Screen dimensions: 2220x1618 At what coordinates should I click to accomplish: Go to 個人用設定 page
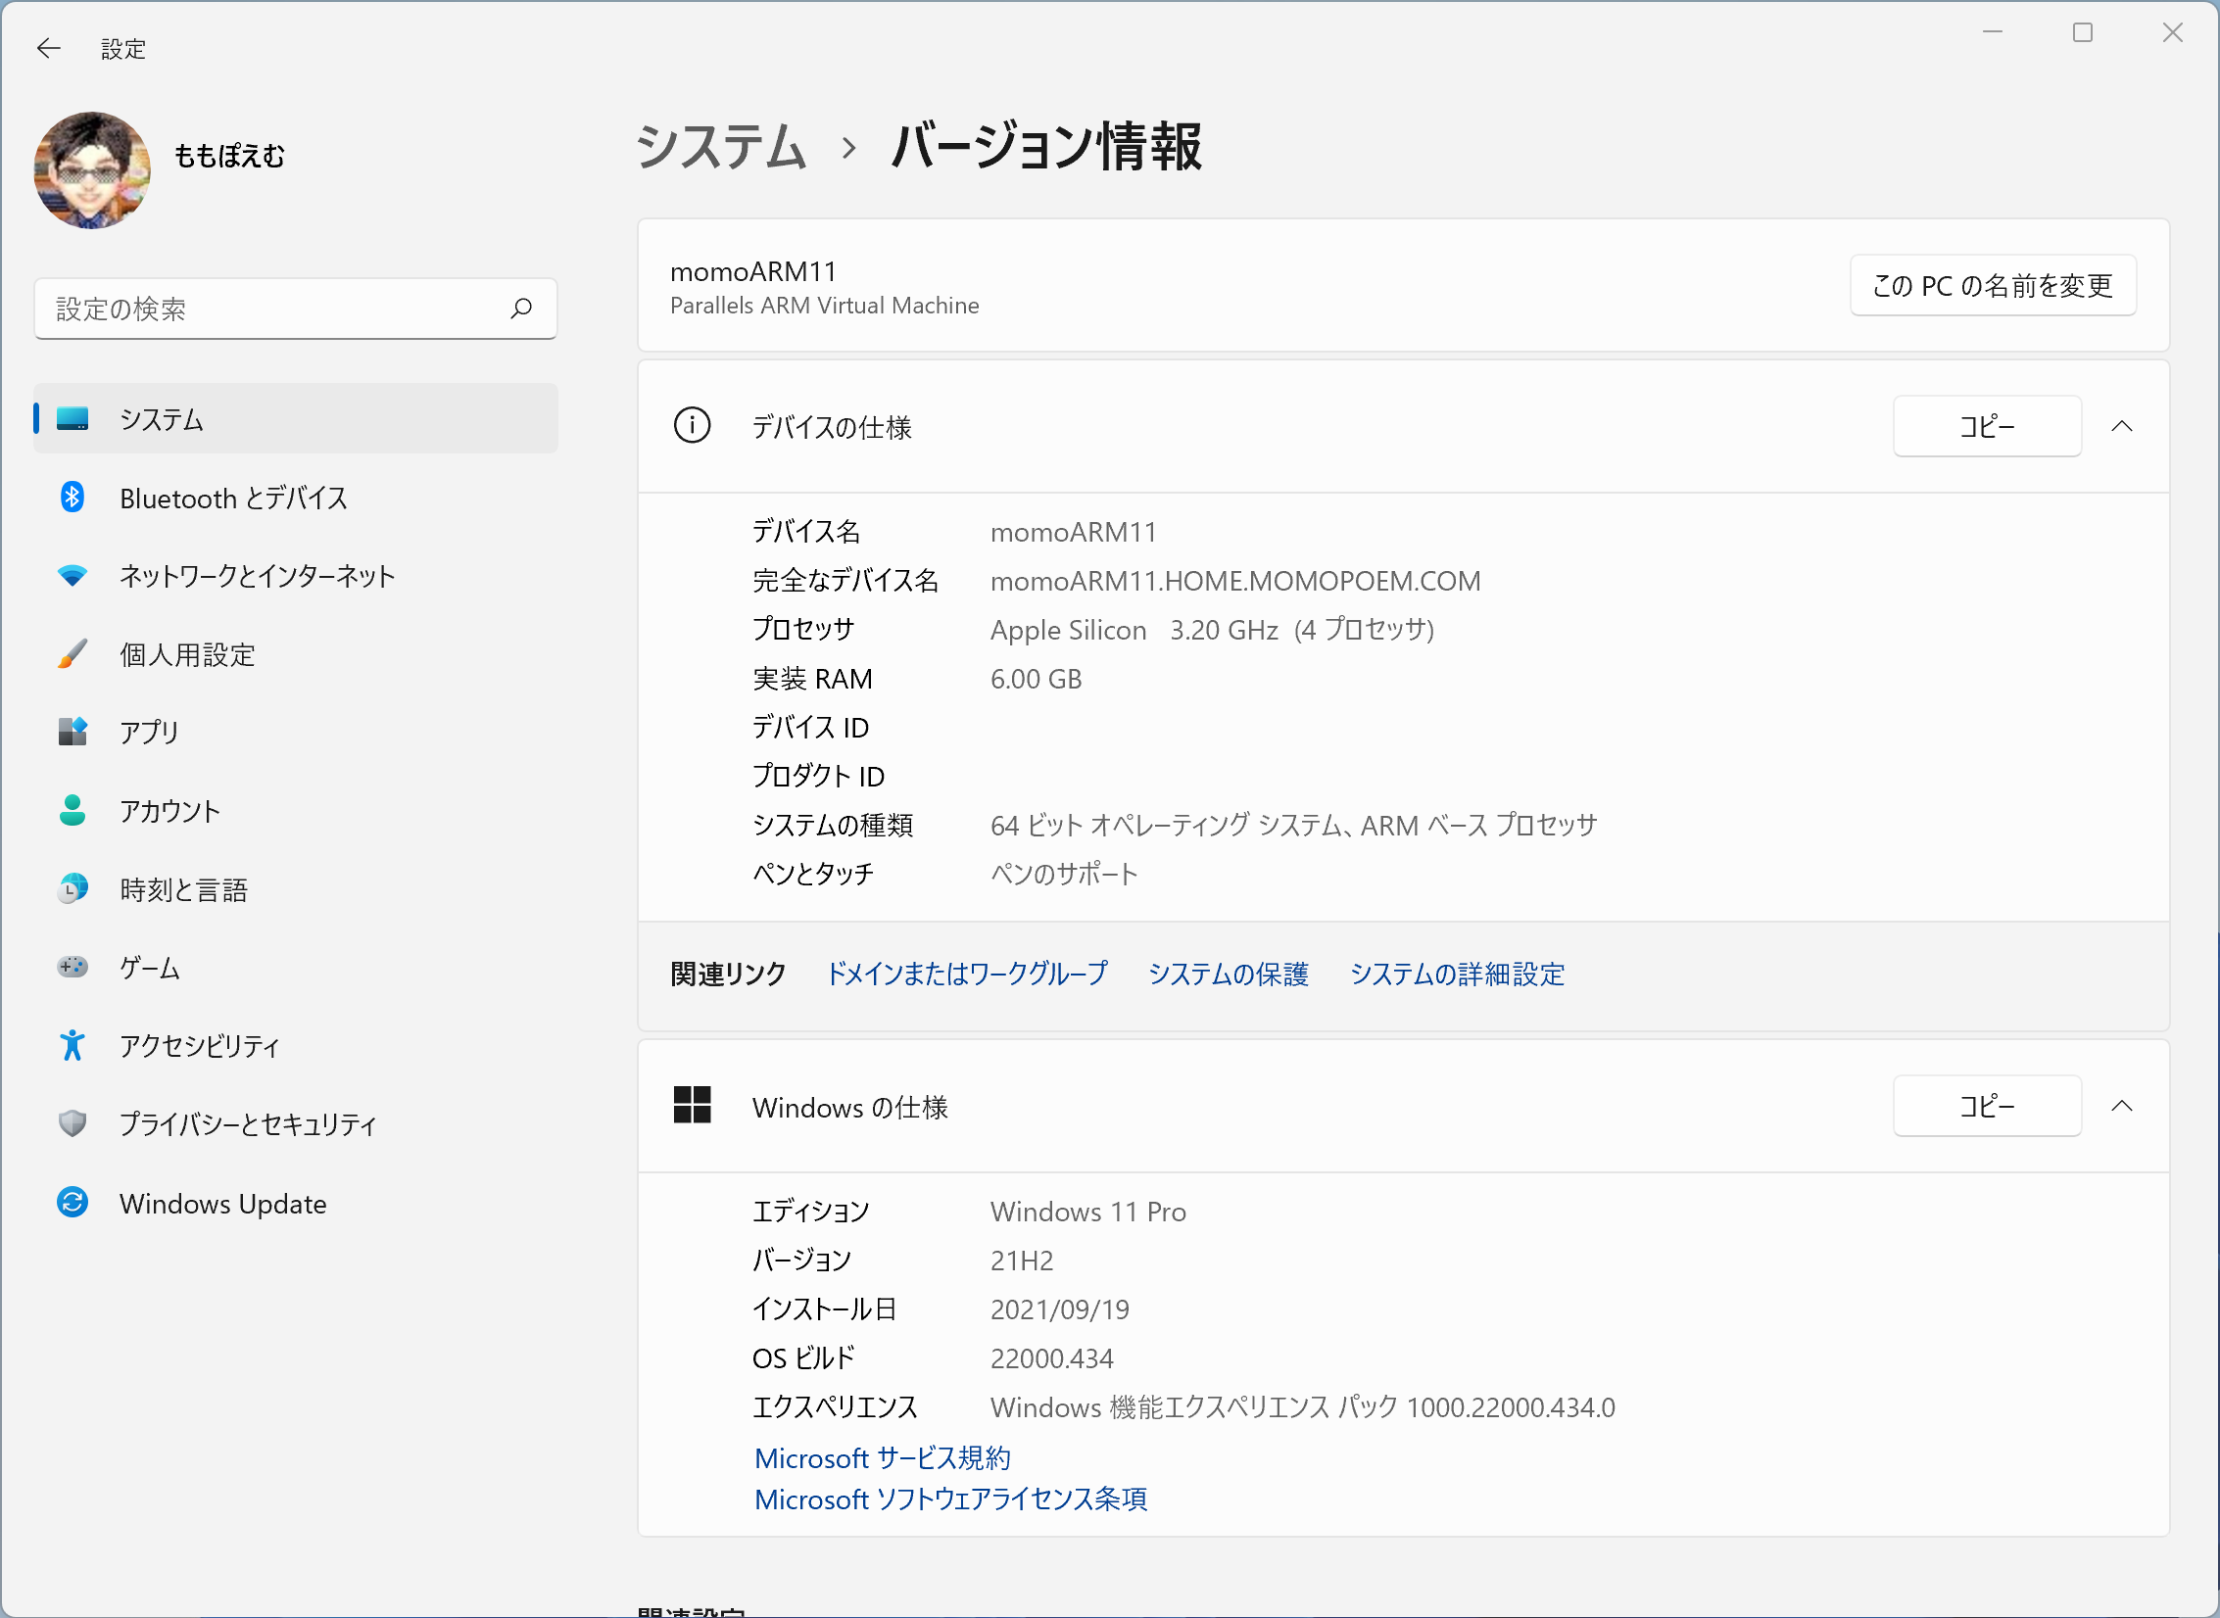(295, 654)
